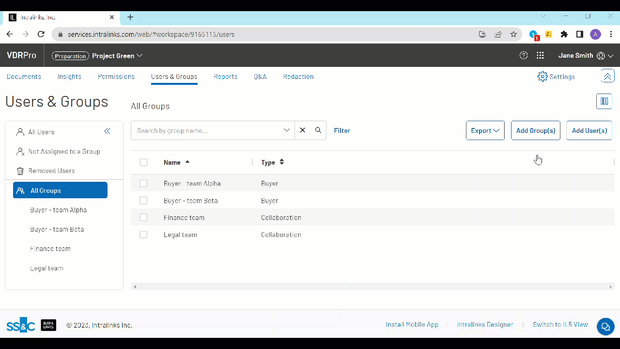Collapse the header with the double-chevron up icon
Screen dimensions: 620x349
608,76
